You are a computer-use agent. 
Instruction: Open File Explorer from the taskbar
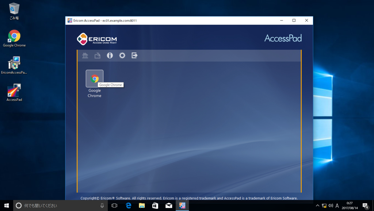point(142,206)
